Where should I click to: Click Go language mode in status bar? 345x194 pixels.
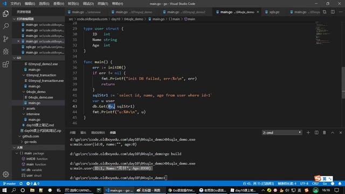(x=325, y=183)
